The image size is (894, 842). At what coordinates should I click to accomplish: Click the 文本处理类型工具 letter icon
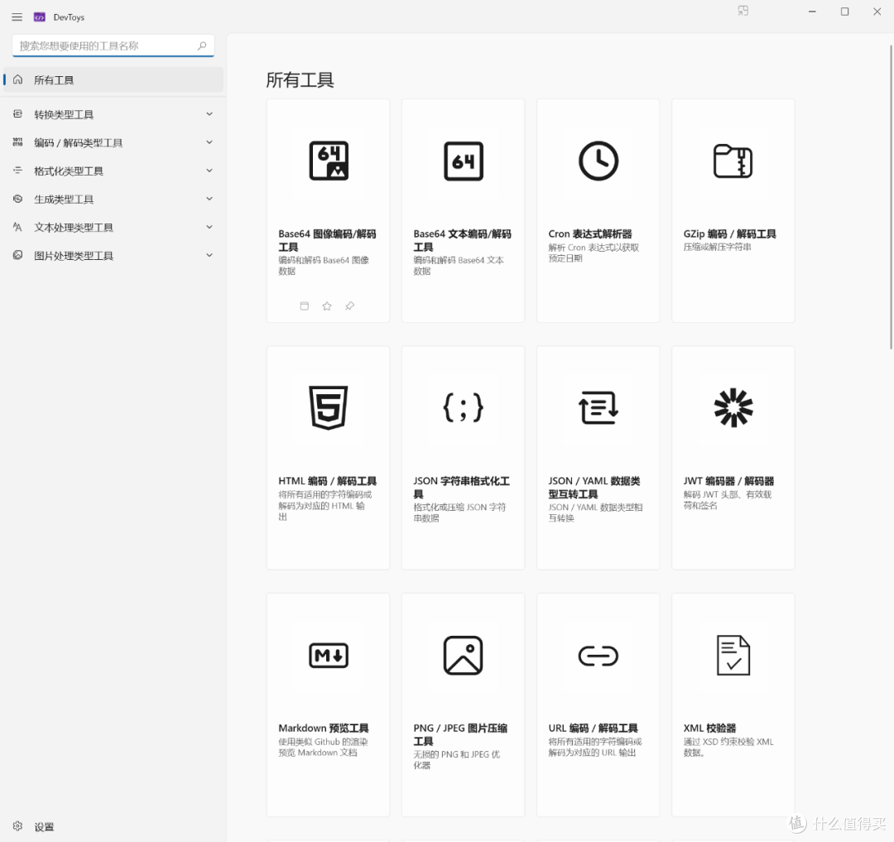(17, 227)
